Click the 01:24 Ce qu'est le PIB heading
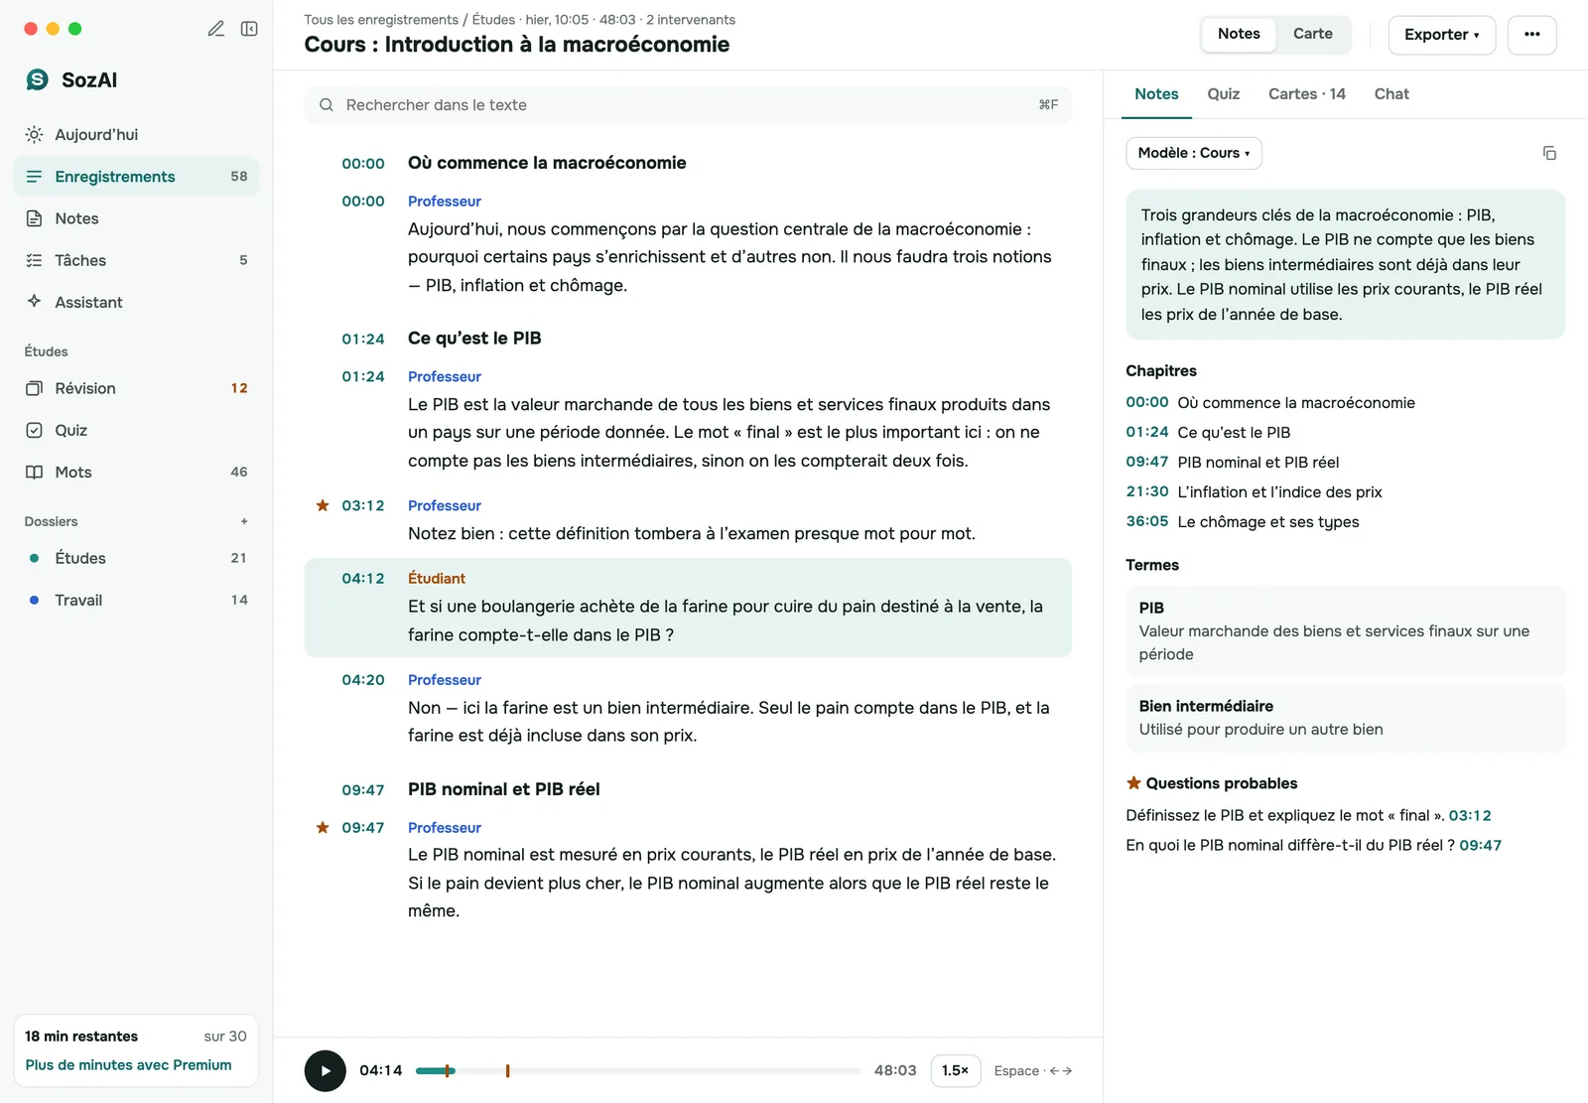This screenshot has height=1103, width=1588. click(x=474, y=339)
